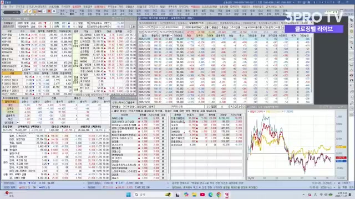Expand the 연기금등 row dropdown arrow
The image size is (355, 199).
click(x=18, y=123)
